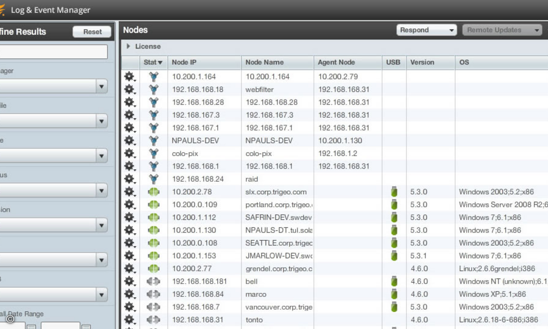548x329 pixels.
Task: Open the gear menu for the vancouver node
Action: tap(130, 307)
